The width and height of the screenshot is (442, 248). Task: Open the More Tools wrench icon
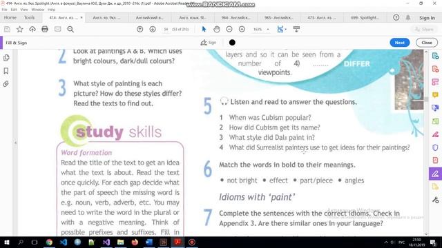(x=435, y=200)
